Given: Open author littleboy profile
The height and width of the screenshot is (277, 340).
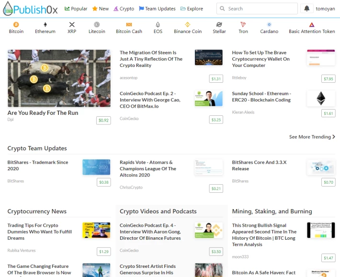Looking at the screenshot, I should click(x=239, y=78).
